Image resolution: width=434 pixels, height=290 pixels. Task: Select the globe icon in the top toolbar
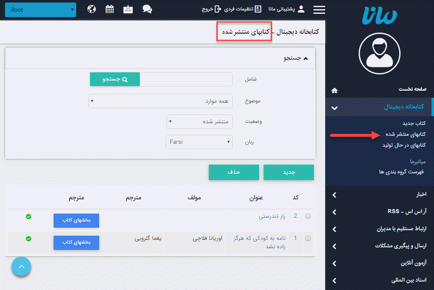91,8
